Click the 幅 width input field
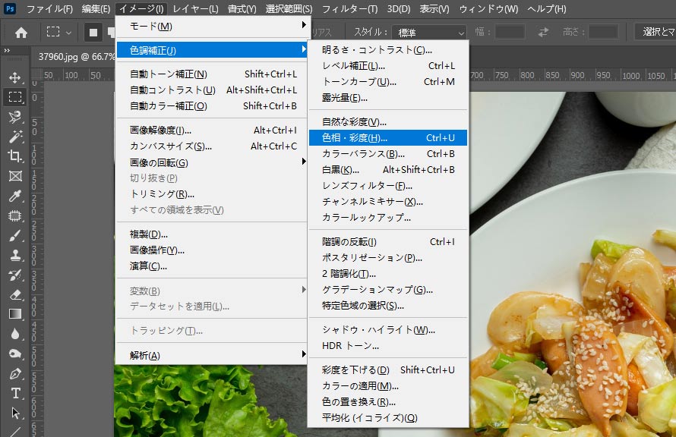This screenshot has width=676, height=437. 510,32
